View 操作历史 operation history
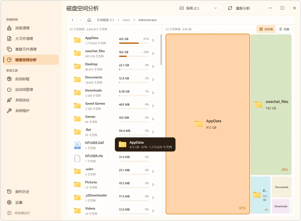The width and height of the screenshot is (301, 221). [31, 192]
